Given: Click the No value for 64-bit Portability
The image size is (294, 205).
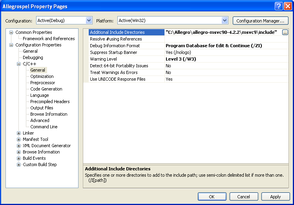Looking at the screenshot, I should coord(226,66).
